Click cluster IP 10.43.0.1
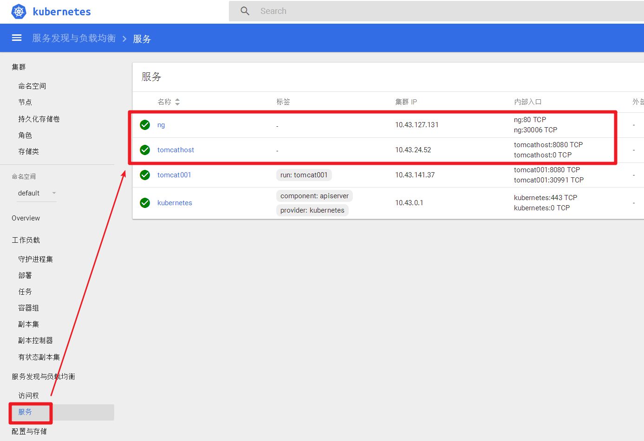Image resolution: width=644 pixels, height=441 pixels. point(409,203)
